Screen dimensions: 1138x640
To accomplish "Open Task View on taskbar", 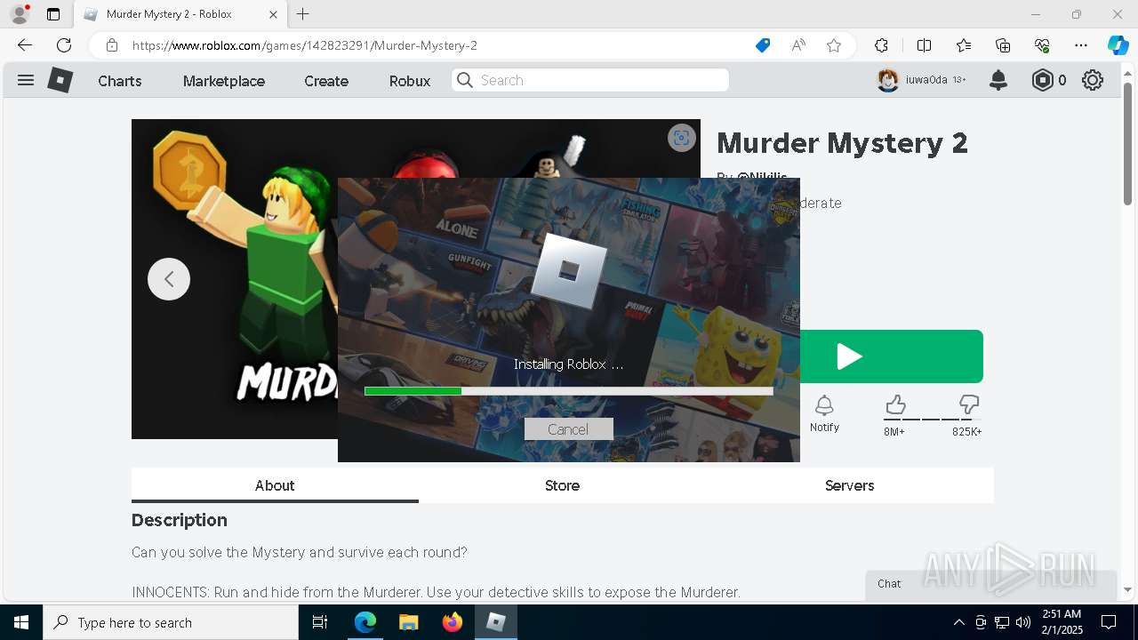I will coord(320,622).
